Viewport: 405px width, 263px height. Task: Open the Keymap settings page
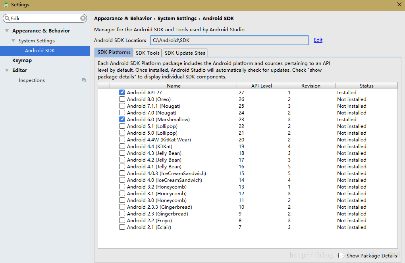[x=22, y=61]
